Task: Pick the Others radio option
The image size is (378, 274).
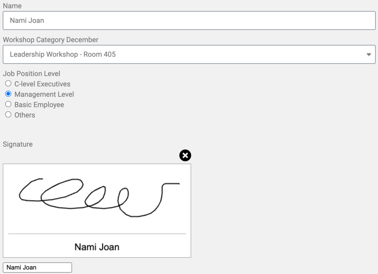Action: 8,114
